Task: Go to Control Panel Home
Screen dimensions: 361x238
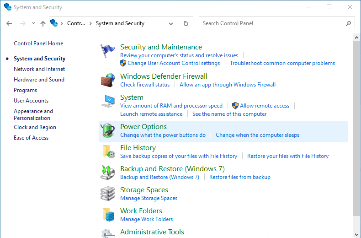Action: coord(38,43)
